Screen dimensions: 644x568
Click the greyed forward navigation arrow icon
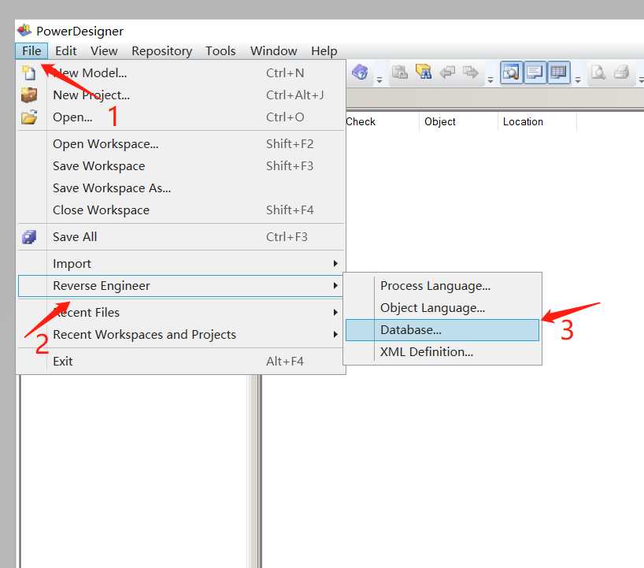[x=471, y=72]
